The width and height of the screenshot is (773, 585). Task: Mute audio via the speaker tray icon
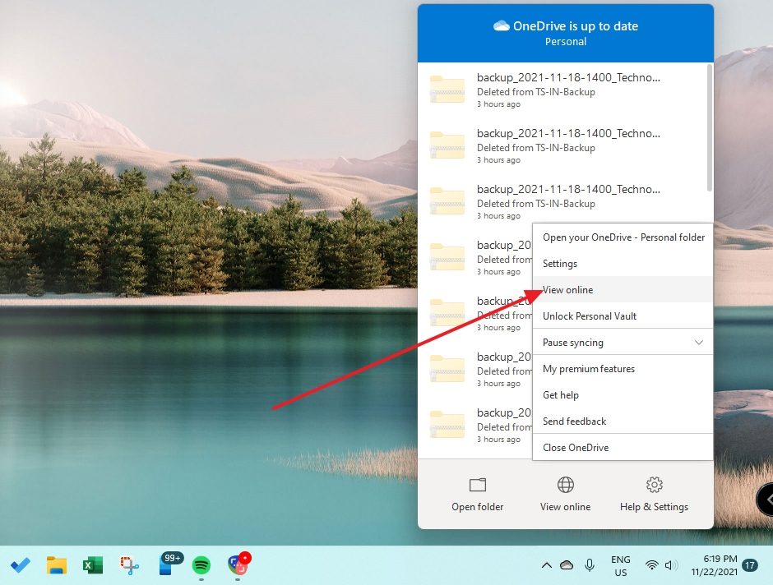pos(670,565)
